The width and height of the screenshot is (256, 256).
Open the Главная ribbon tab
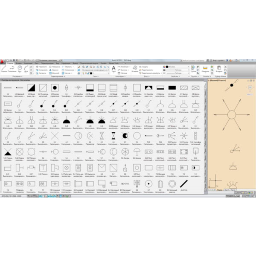(10, 63)
